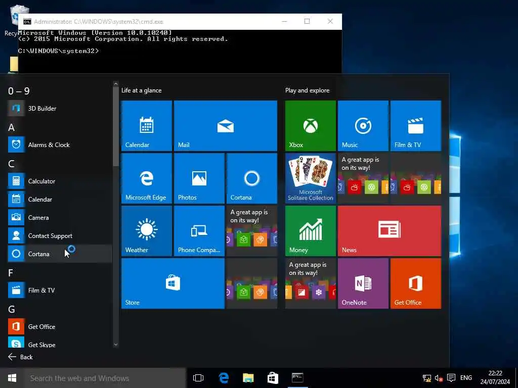518x388 pixels.
Task: Click the Life at a glance group title
Action: coord(142,90)
